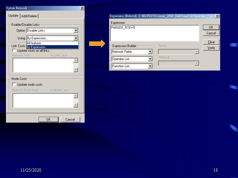Enable Update costs on all links
This screenshot has height=178, width=238.
[14, 50]
